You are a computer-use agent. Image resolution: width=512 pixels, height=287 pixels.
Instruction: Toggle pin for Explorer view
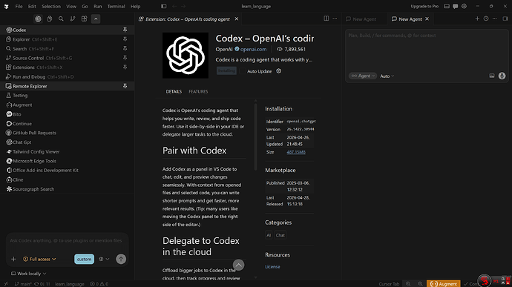[125, 39]
